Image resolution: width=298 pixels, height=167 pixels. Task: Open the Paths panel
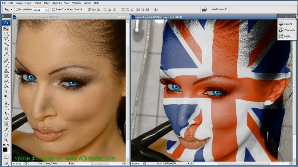point(287,36)
